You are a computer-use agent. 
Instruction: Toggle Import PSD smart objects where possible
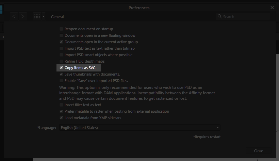[61, 55]
